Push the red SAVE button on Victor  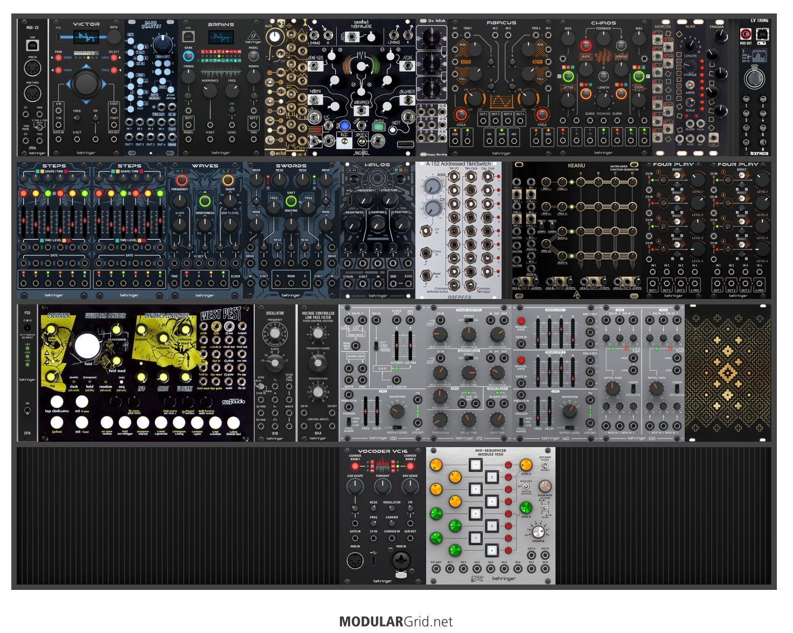[113, 57]
